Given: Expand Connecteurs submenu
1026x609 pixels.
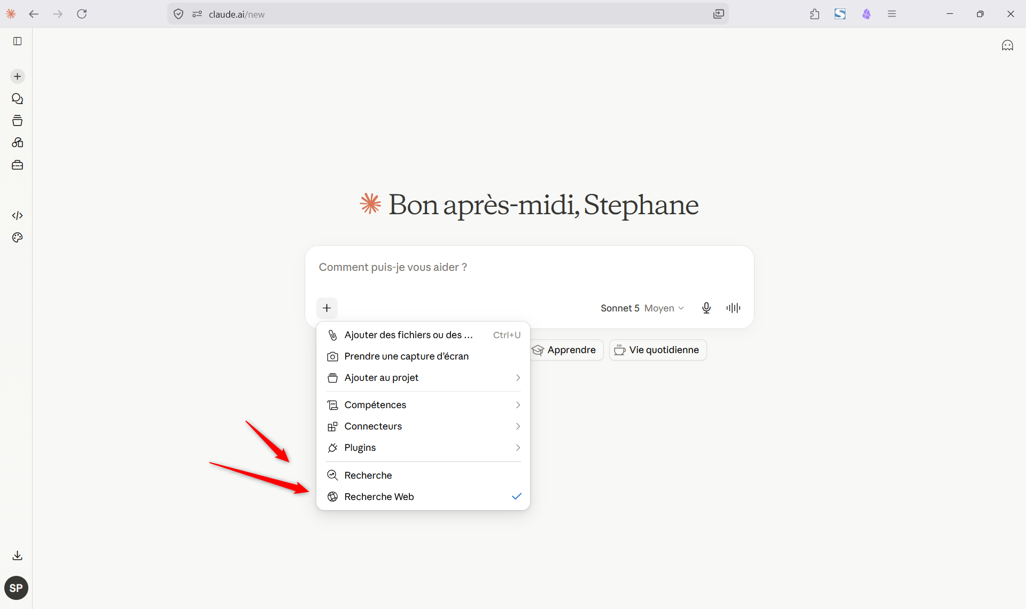Looking at the screenshot, I should point(423,426).
